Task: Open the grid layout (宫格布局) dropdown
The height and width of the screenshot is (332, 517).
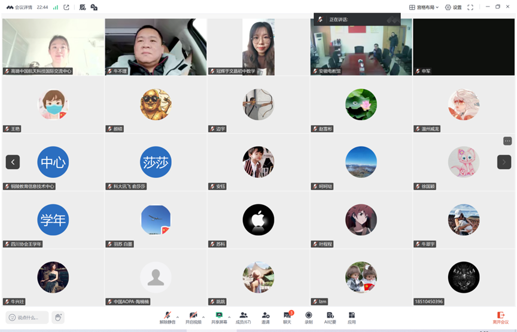Action: (424, 7)
